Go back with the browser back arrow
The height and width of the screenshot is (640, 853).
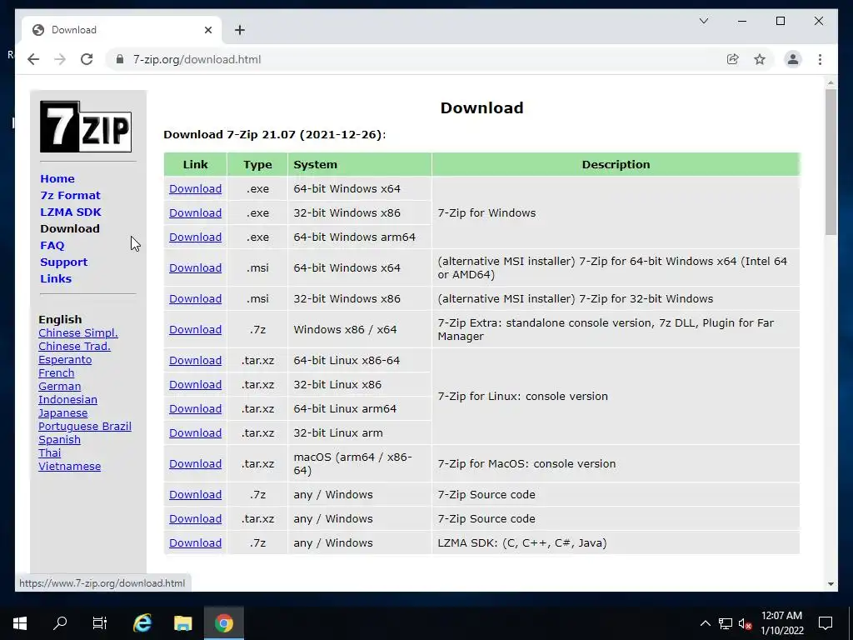click(x=33, y=59)
